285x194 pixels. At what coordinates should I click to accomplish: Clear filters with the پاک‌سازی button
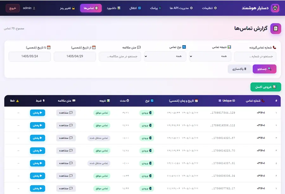coord(239,69)
